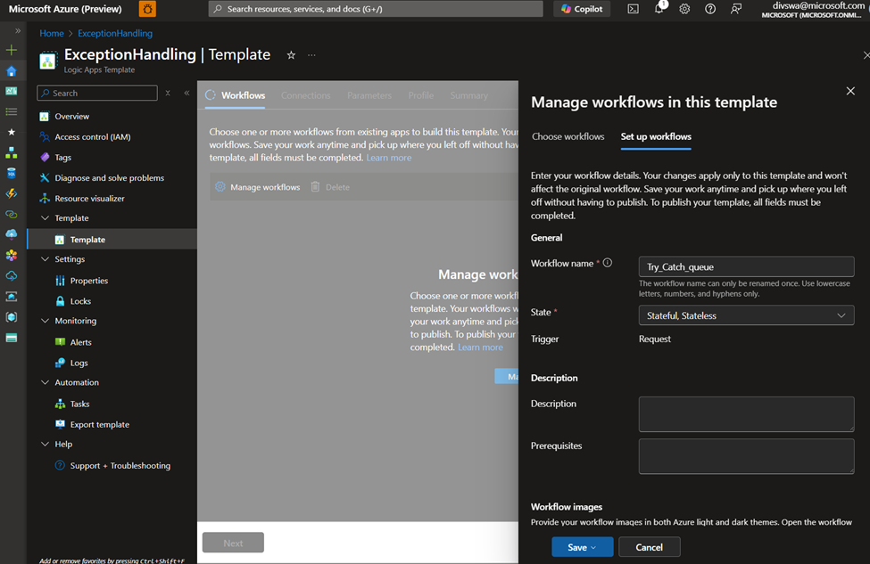This screenshot has width=870, height=564.
Task: Open All services list icon
Action: [x=11, y=111]
